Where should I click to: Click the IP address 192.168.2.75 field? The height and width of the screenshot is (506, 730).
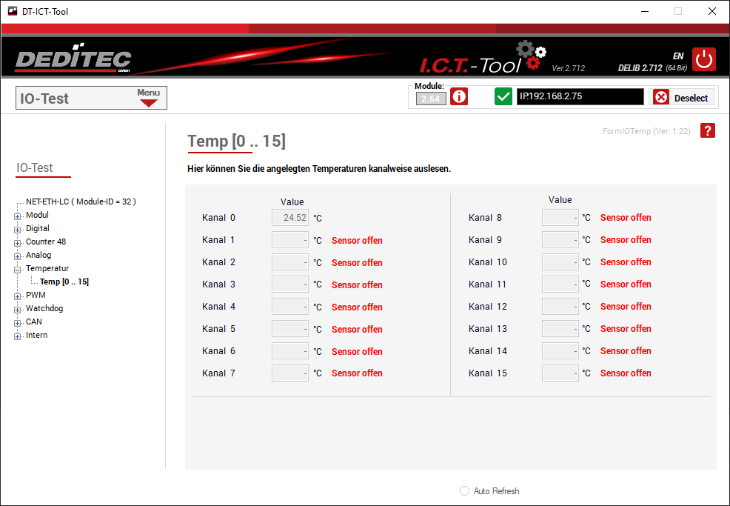[x=580, y=97]
